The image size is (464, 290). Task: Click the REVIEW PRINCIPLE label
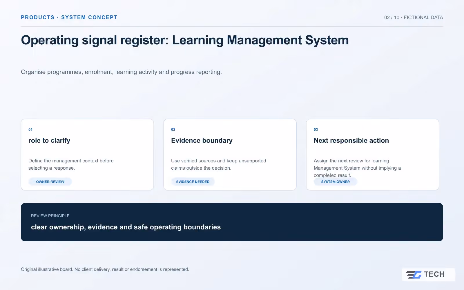pos(50,216)
